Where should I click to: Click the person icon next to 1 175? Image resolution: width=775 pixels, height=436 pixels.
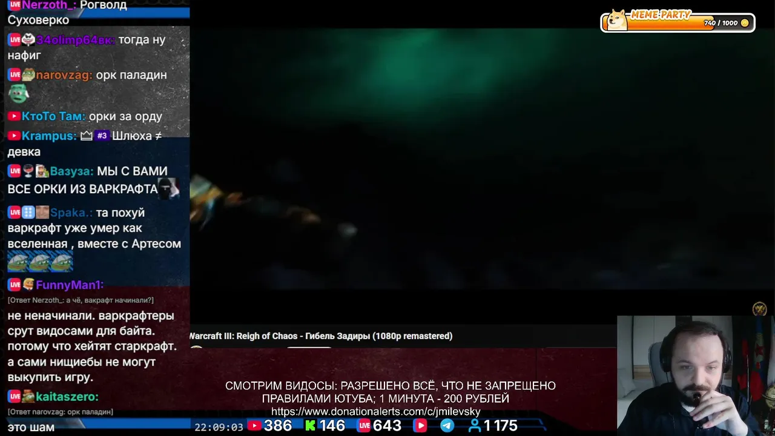coord(475,426)
